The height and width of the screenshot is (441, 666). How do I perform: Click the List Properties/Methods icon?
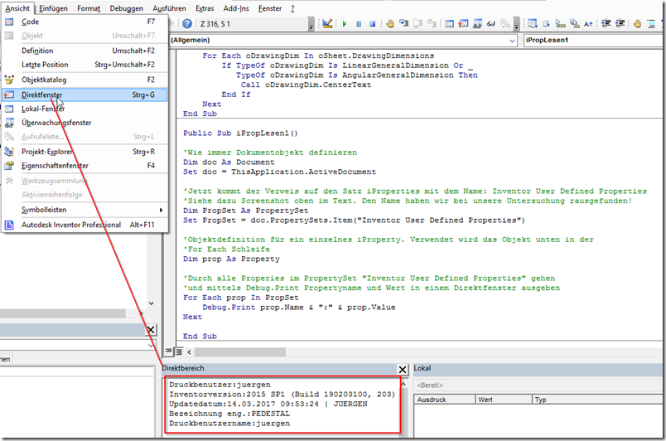533,24
